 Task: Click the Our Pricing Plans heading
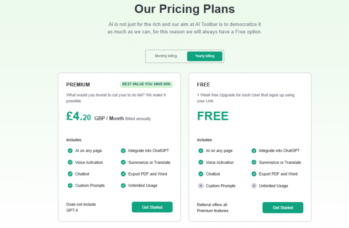pos(185,9)
